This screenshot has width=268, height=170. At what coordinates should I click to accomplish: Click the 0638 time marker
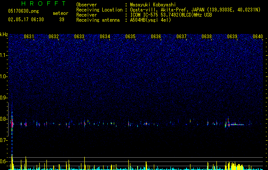[207, 36]
